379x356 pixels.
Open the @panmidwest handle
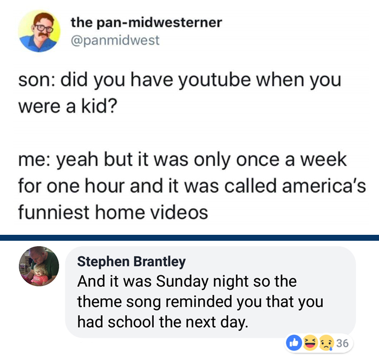115,40
